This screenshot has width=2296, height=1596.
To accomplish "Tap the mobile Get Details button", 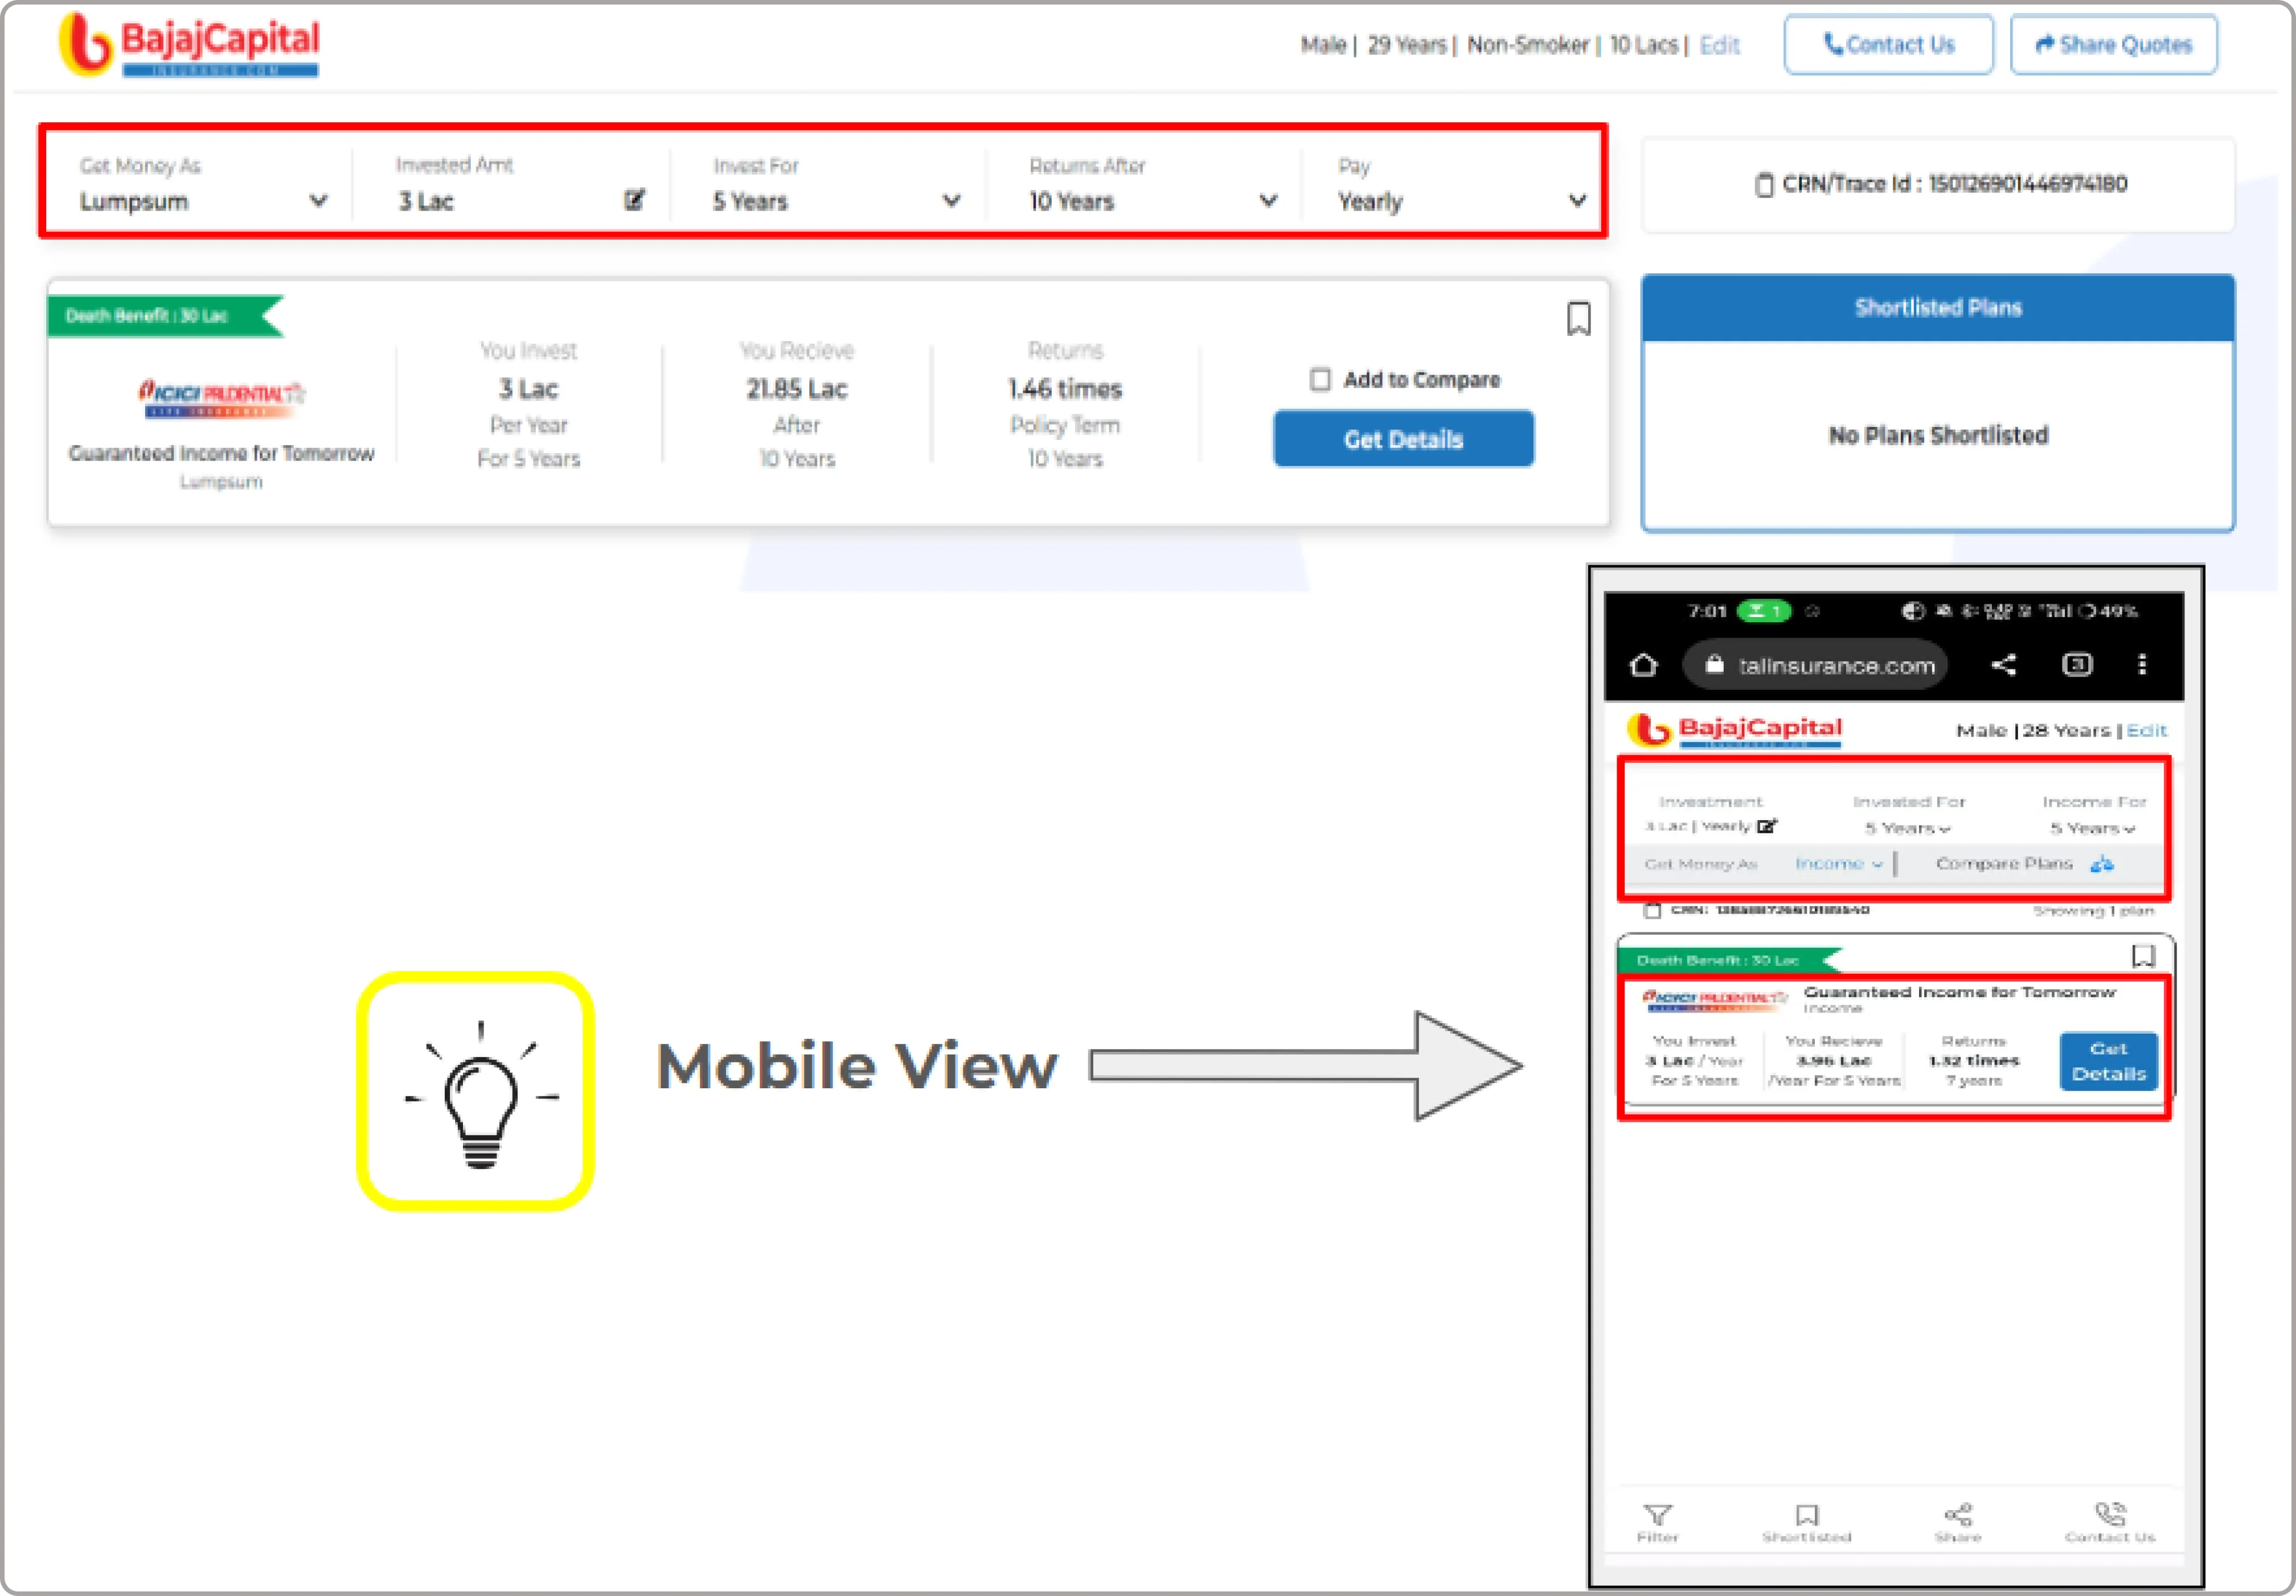I will 2108,1062.
